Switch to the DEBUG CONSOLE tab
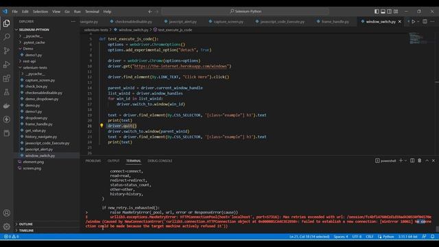The height and width of the screenshot is (247, 439). pos(160,161)
